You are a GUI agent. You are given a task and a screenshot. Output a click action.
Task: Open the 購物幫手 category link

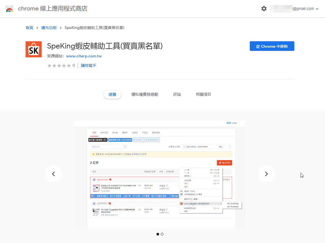pyautogui.click(x=88, y=66)
